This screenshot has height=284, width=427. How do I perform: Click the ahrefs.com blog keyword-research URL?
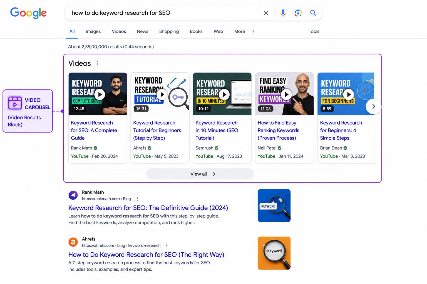pyautogui.click(x=121, y=245)
